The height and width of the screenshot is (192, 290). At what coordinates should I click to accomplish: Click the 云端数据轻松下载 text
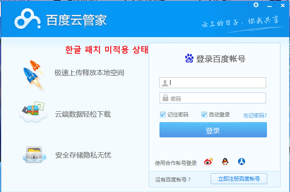(83, 114)
